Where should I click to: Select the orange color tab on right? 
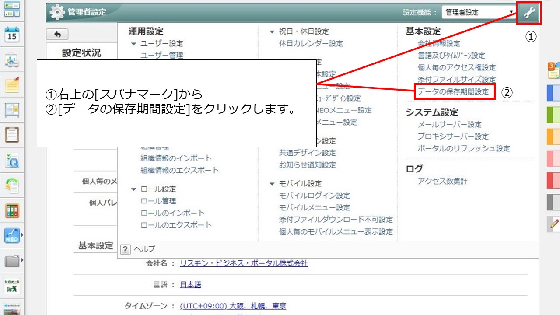553,136
